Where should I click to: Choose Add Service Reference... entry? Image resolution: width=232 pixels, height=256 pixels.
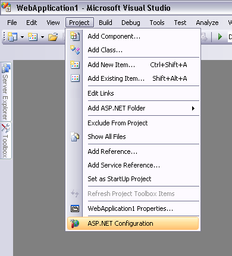point(133,165)
